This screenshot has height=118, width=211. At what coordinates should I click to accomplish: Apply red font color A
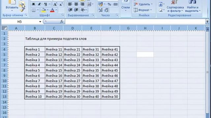coord(52,10)
